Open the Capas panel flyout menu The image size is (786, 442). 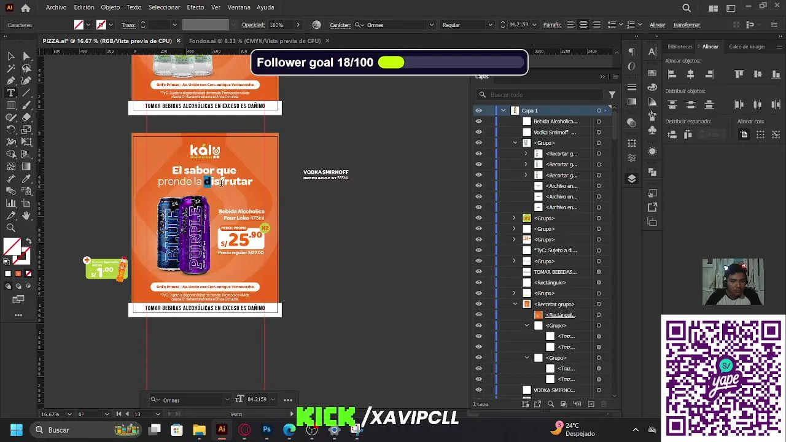pos(615,77)
